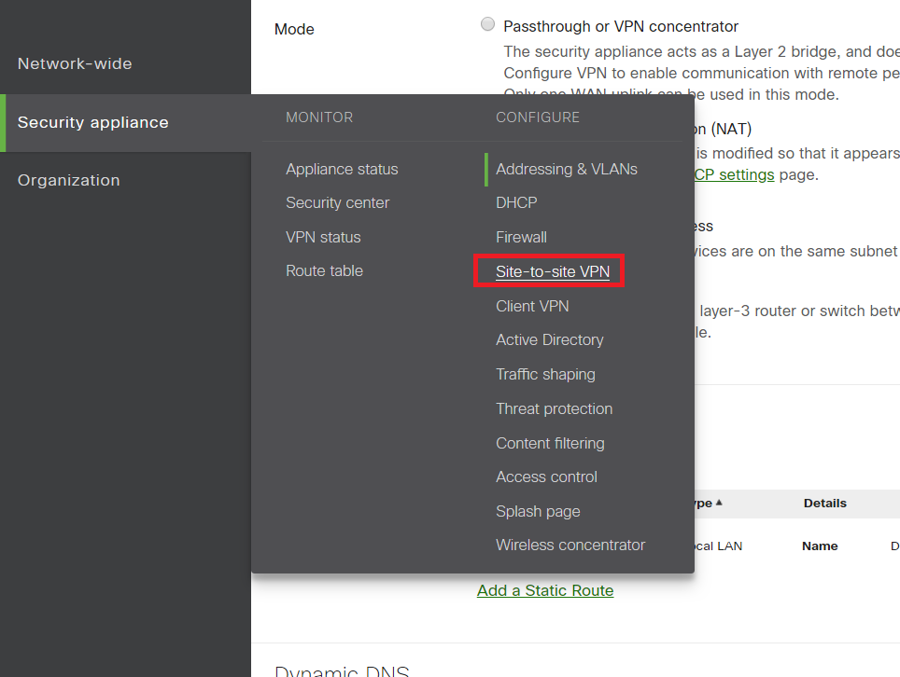Open Security center from Monitor column

pos(337,202)
